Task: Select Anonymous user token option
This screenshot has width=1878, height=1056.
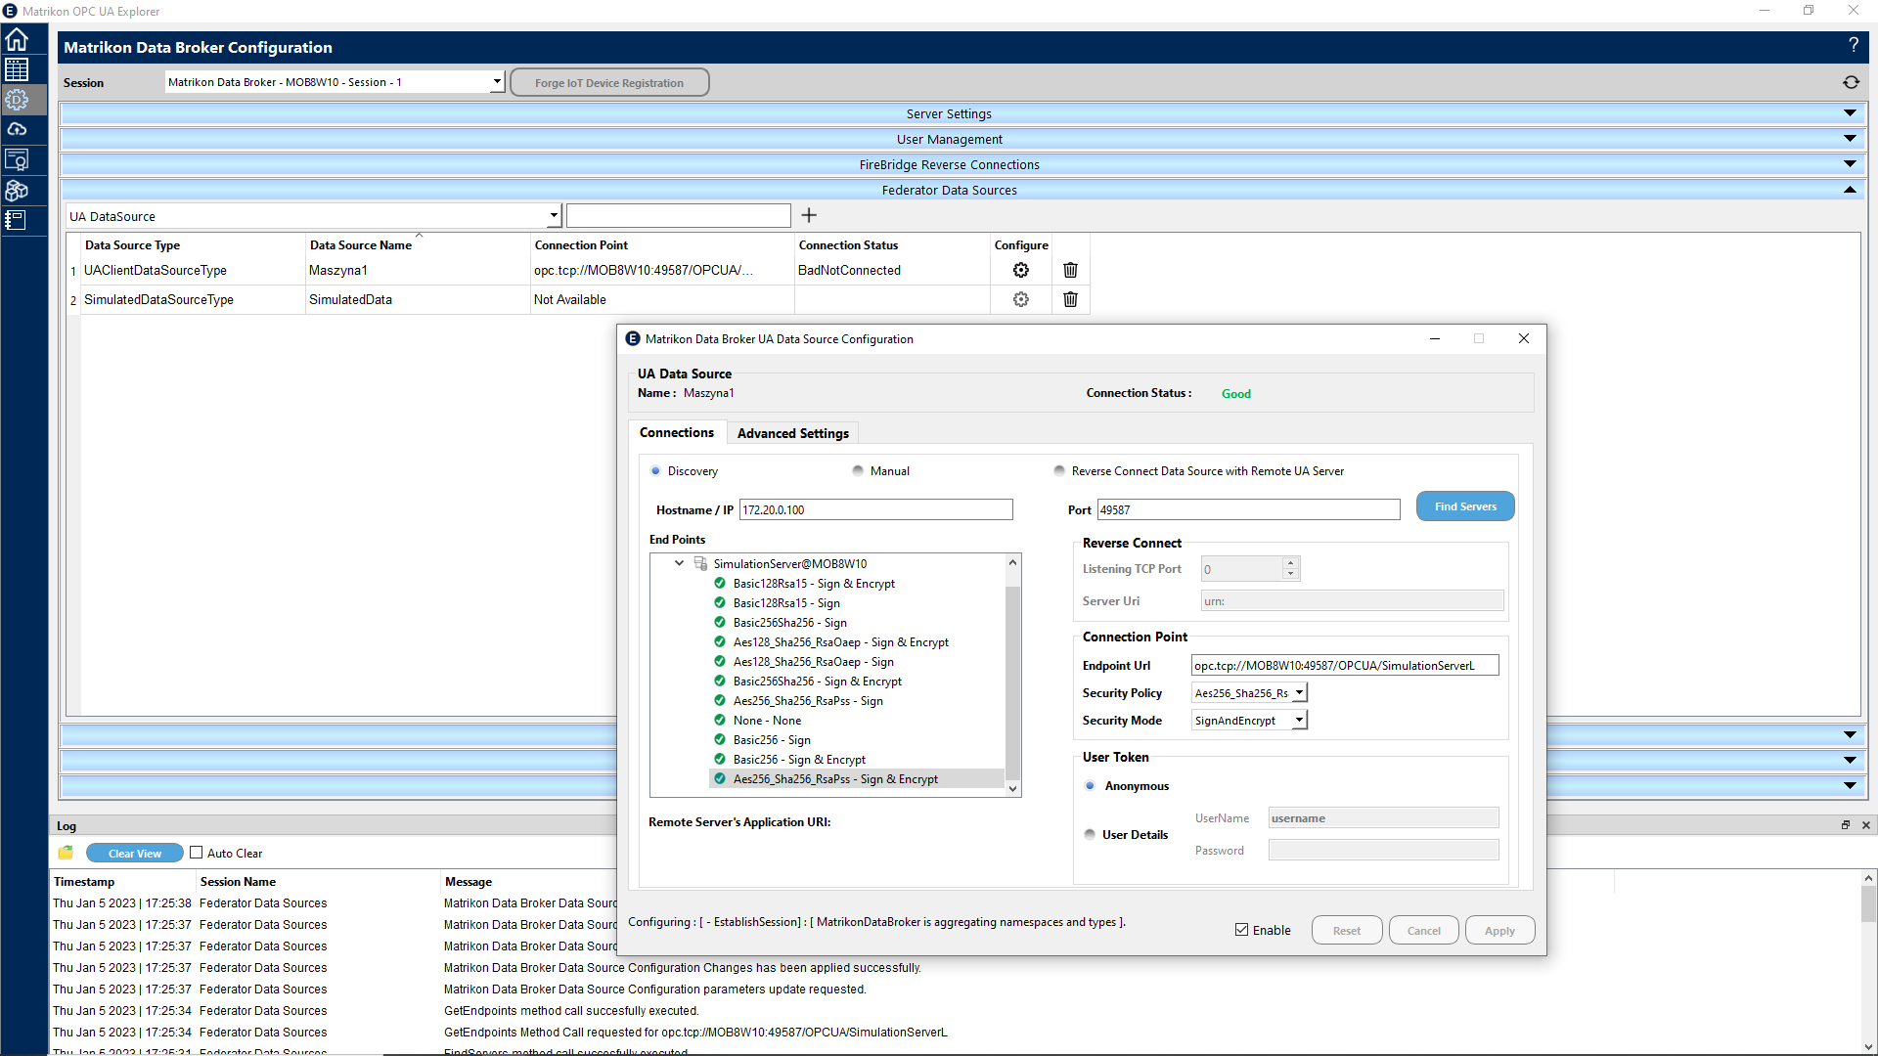Action: (x=1090, y=786)
